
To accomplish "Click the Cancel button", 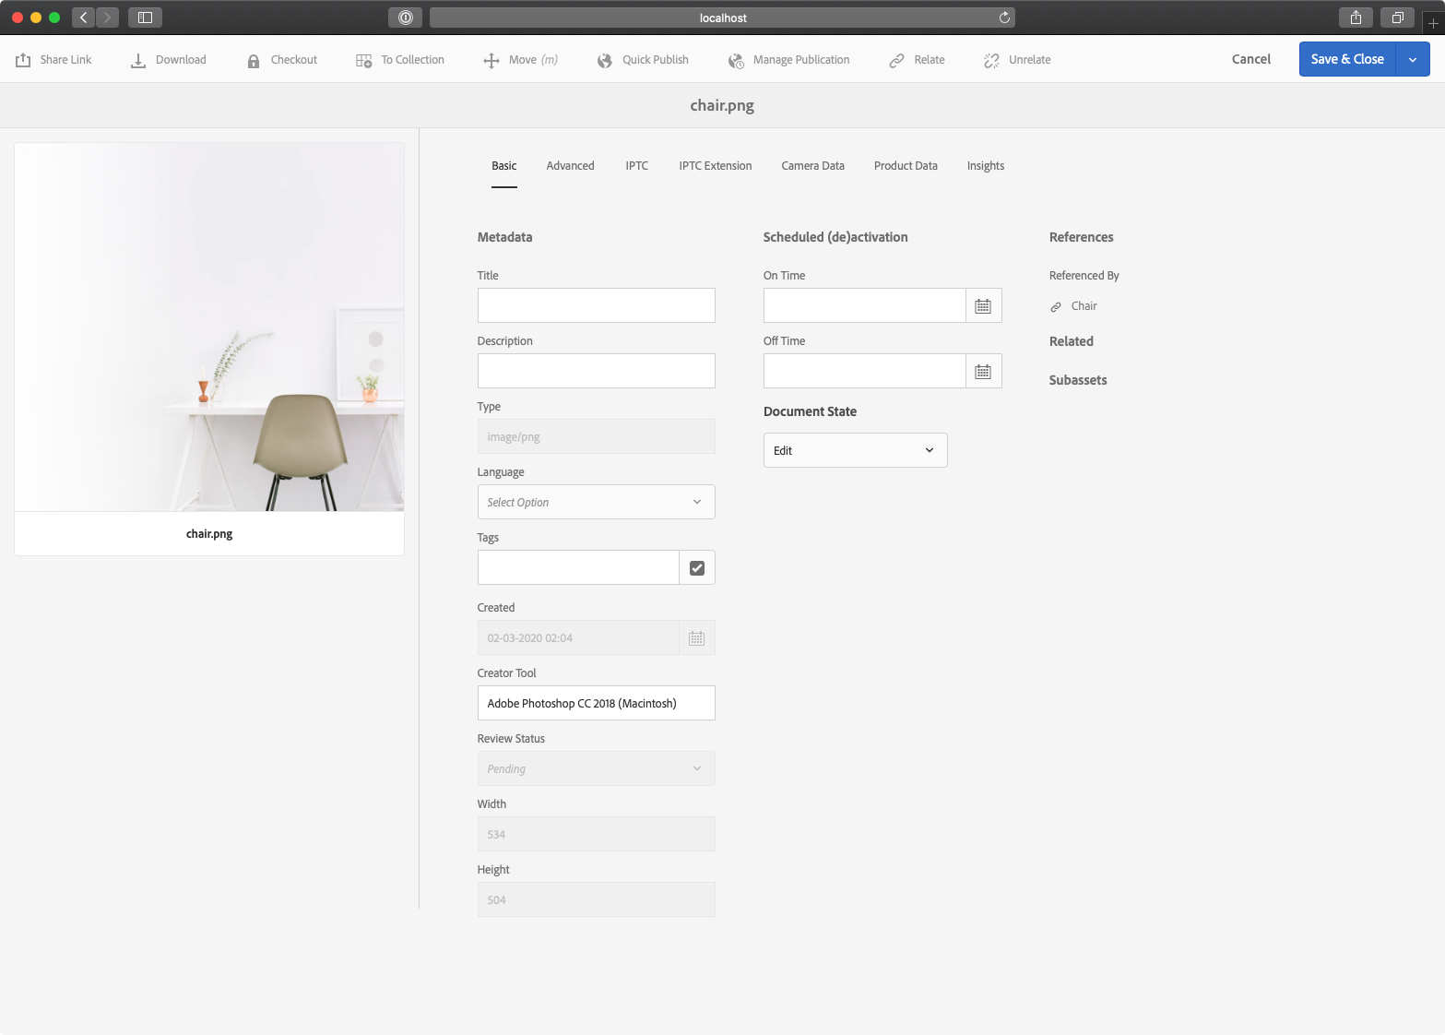I will point(1251,59).
